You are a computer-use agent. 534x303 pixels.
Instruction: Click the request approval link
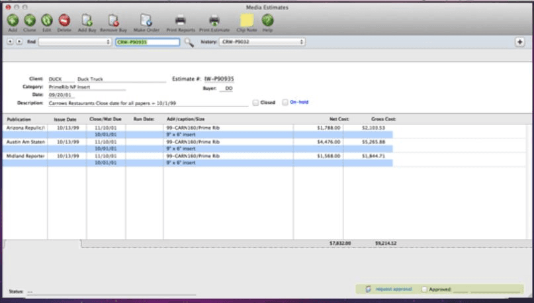(393, 289)
